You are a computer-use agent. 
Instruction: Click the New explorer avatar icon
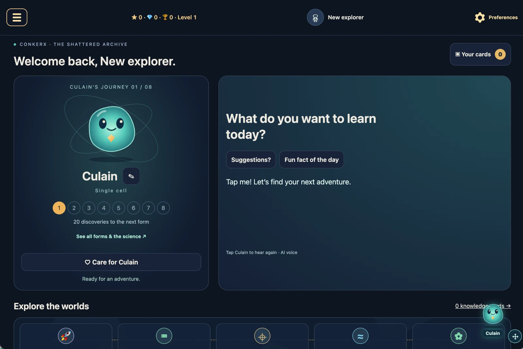pos(315,17)
